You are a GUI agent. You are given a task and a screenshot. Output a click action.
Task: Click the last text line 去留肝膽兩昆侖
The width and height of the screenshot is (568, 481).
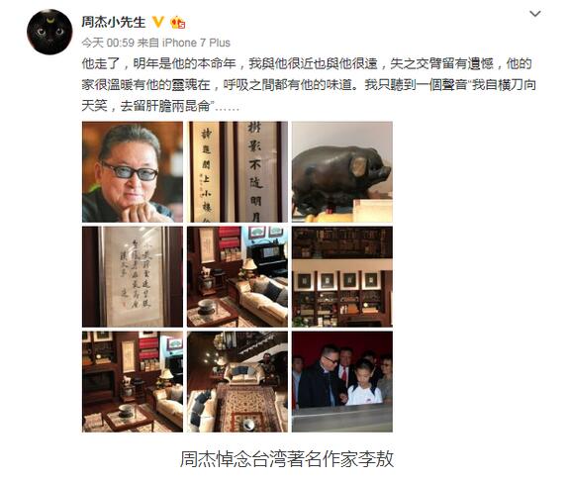[165, 106]
